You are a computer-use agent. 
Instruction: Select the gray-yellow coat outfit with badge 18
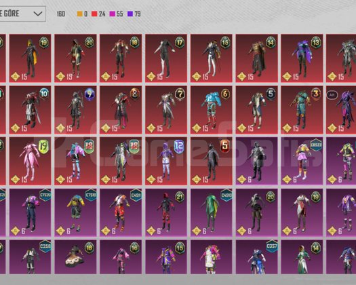click(x=121, y=161)
